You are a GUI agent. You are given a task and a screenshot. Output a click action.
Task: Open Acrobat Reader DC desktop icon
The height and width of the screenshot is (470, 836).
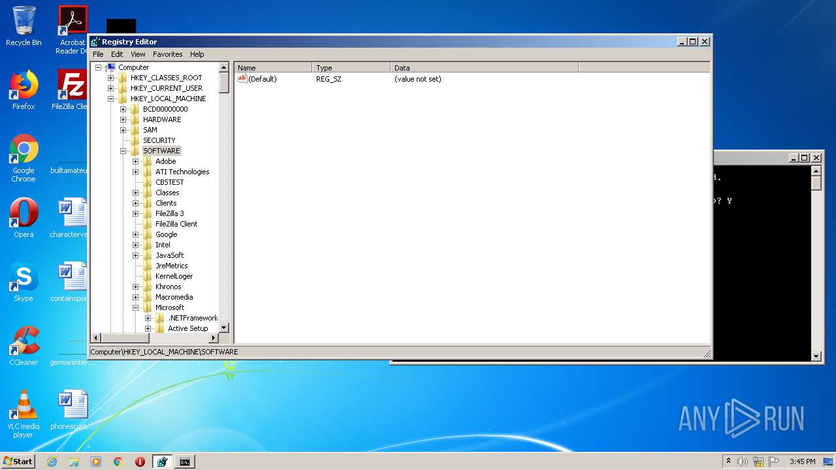click(72, 30)
